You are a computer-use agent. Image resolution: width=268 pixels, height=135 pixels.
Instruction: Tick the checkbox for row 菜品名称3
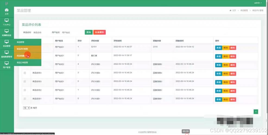[x=25, y=82]
